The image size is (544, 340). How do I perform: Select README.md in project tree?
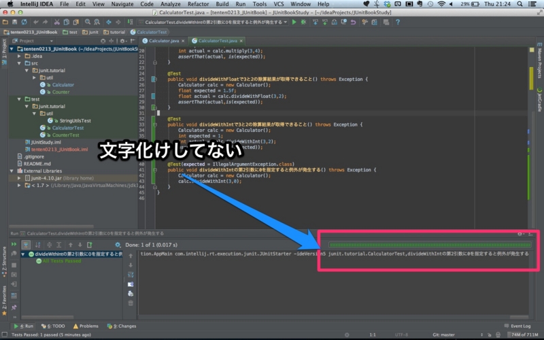[37, 164]
